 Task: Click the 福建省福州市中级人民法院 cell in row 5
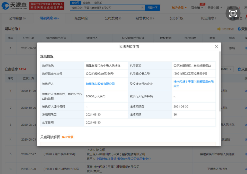[217, 154]
